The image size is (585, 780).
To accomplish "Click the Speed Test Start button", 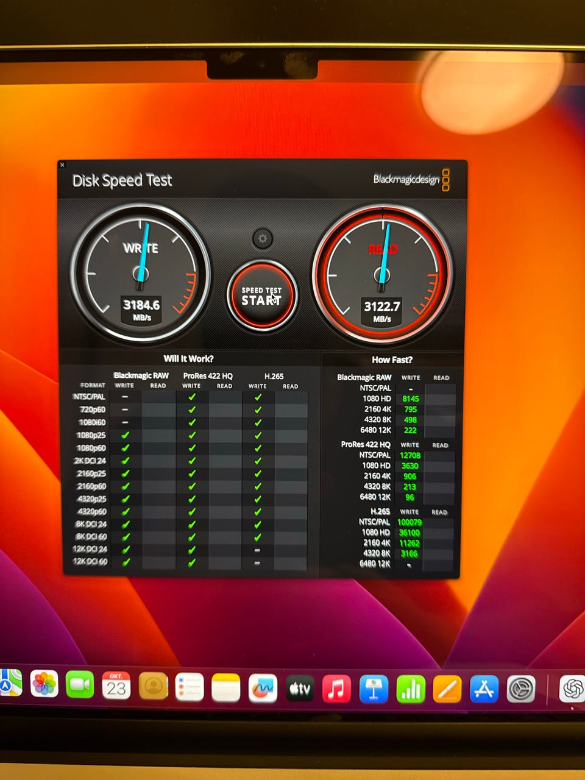I will coord(262,296).
